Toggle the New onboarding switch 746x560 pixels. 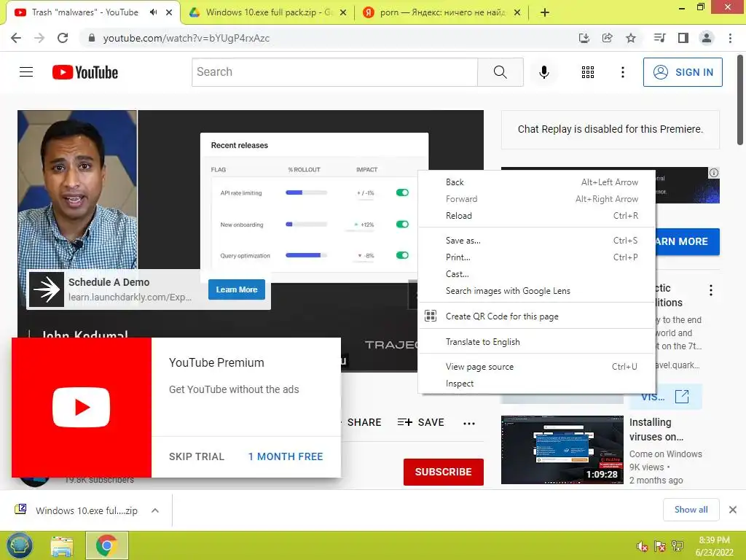coord(402,224)
